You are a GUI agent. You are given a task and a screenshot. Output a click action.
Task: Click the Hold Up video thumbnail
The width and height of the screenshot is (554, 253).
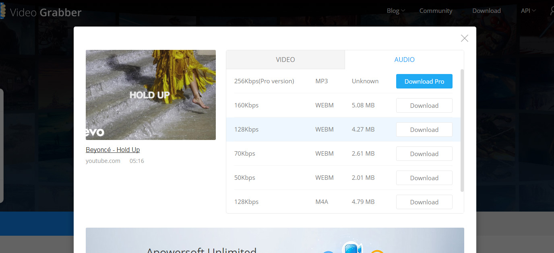[151, 95]
